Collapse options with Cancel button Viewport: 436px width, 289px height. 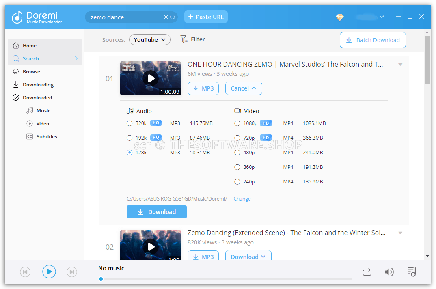[244, 88]
